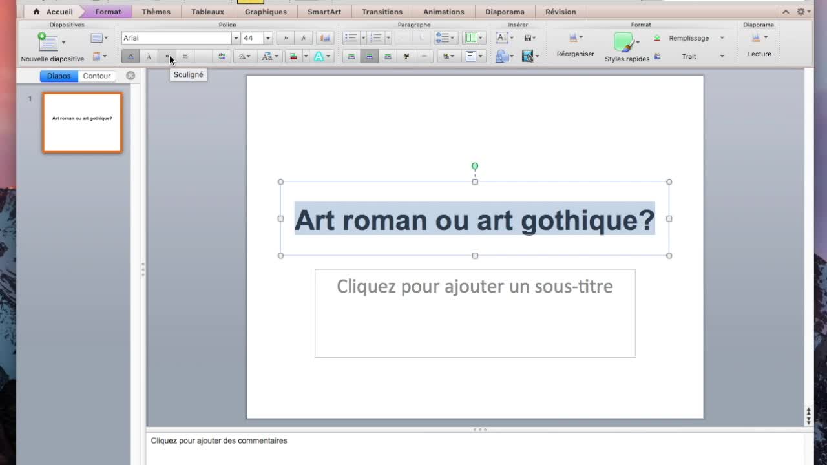Viewport: 827px width, 465px height.
Task: Apply bulleted list formatting
Action: click(x=351, y=38)
